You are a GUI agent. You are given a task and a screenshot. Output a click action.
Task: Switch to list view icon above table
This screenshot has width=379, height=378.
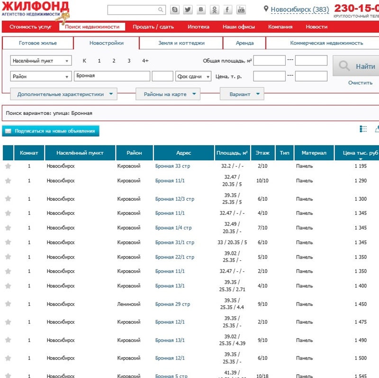(x=364, y=129)
